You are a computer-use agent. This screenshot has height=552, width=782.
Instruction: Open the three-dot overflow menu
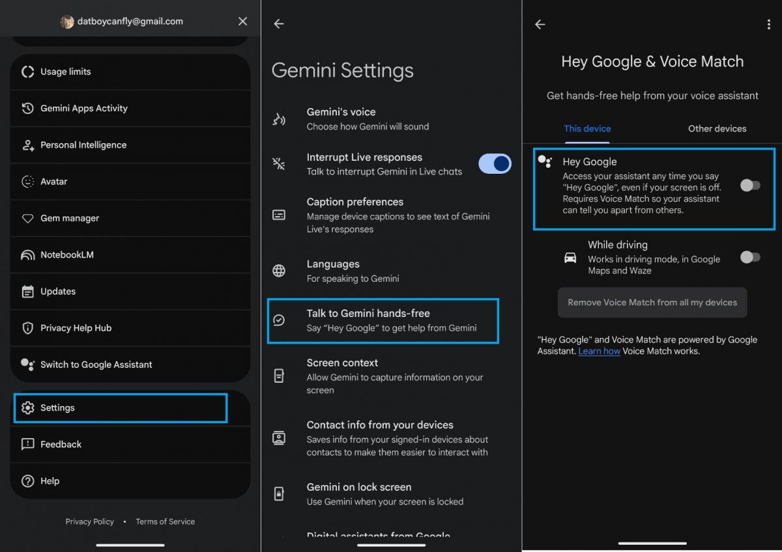click(x=769, y=24)
